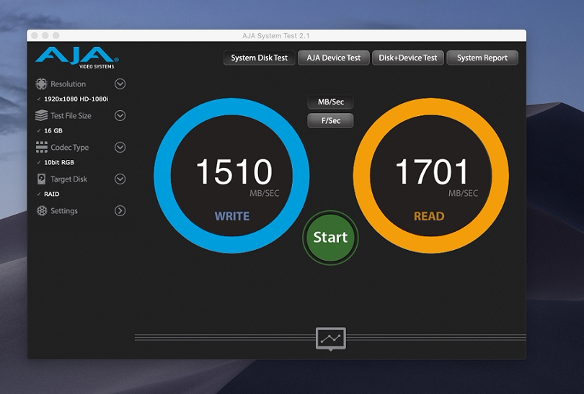Open the performance graph icon
584x394 pixels.
pyautogui.click(x=331, y=339)
